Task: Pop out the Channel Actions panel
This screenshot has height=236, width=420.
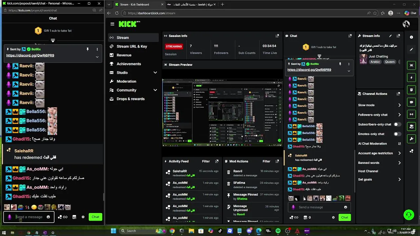Action: click(398, 94)
